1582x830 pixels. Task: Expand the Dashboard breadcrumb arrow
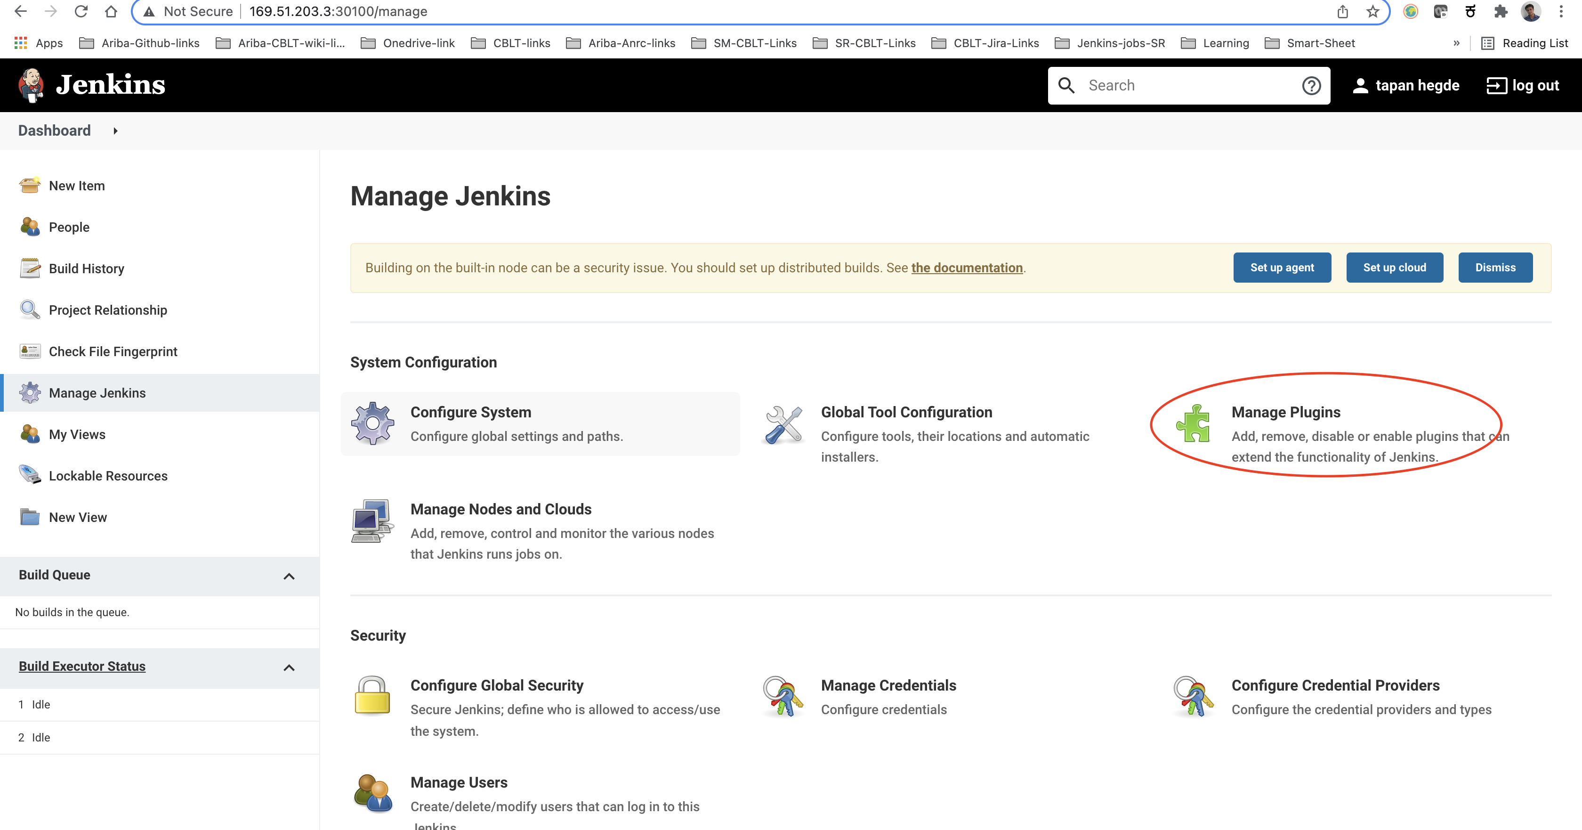click(115, 131)
